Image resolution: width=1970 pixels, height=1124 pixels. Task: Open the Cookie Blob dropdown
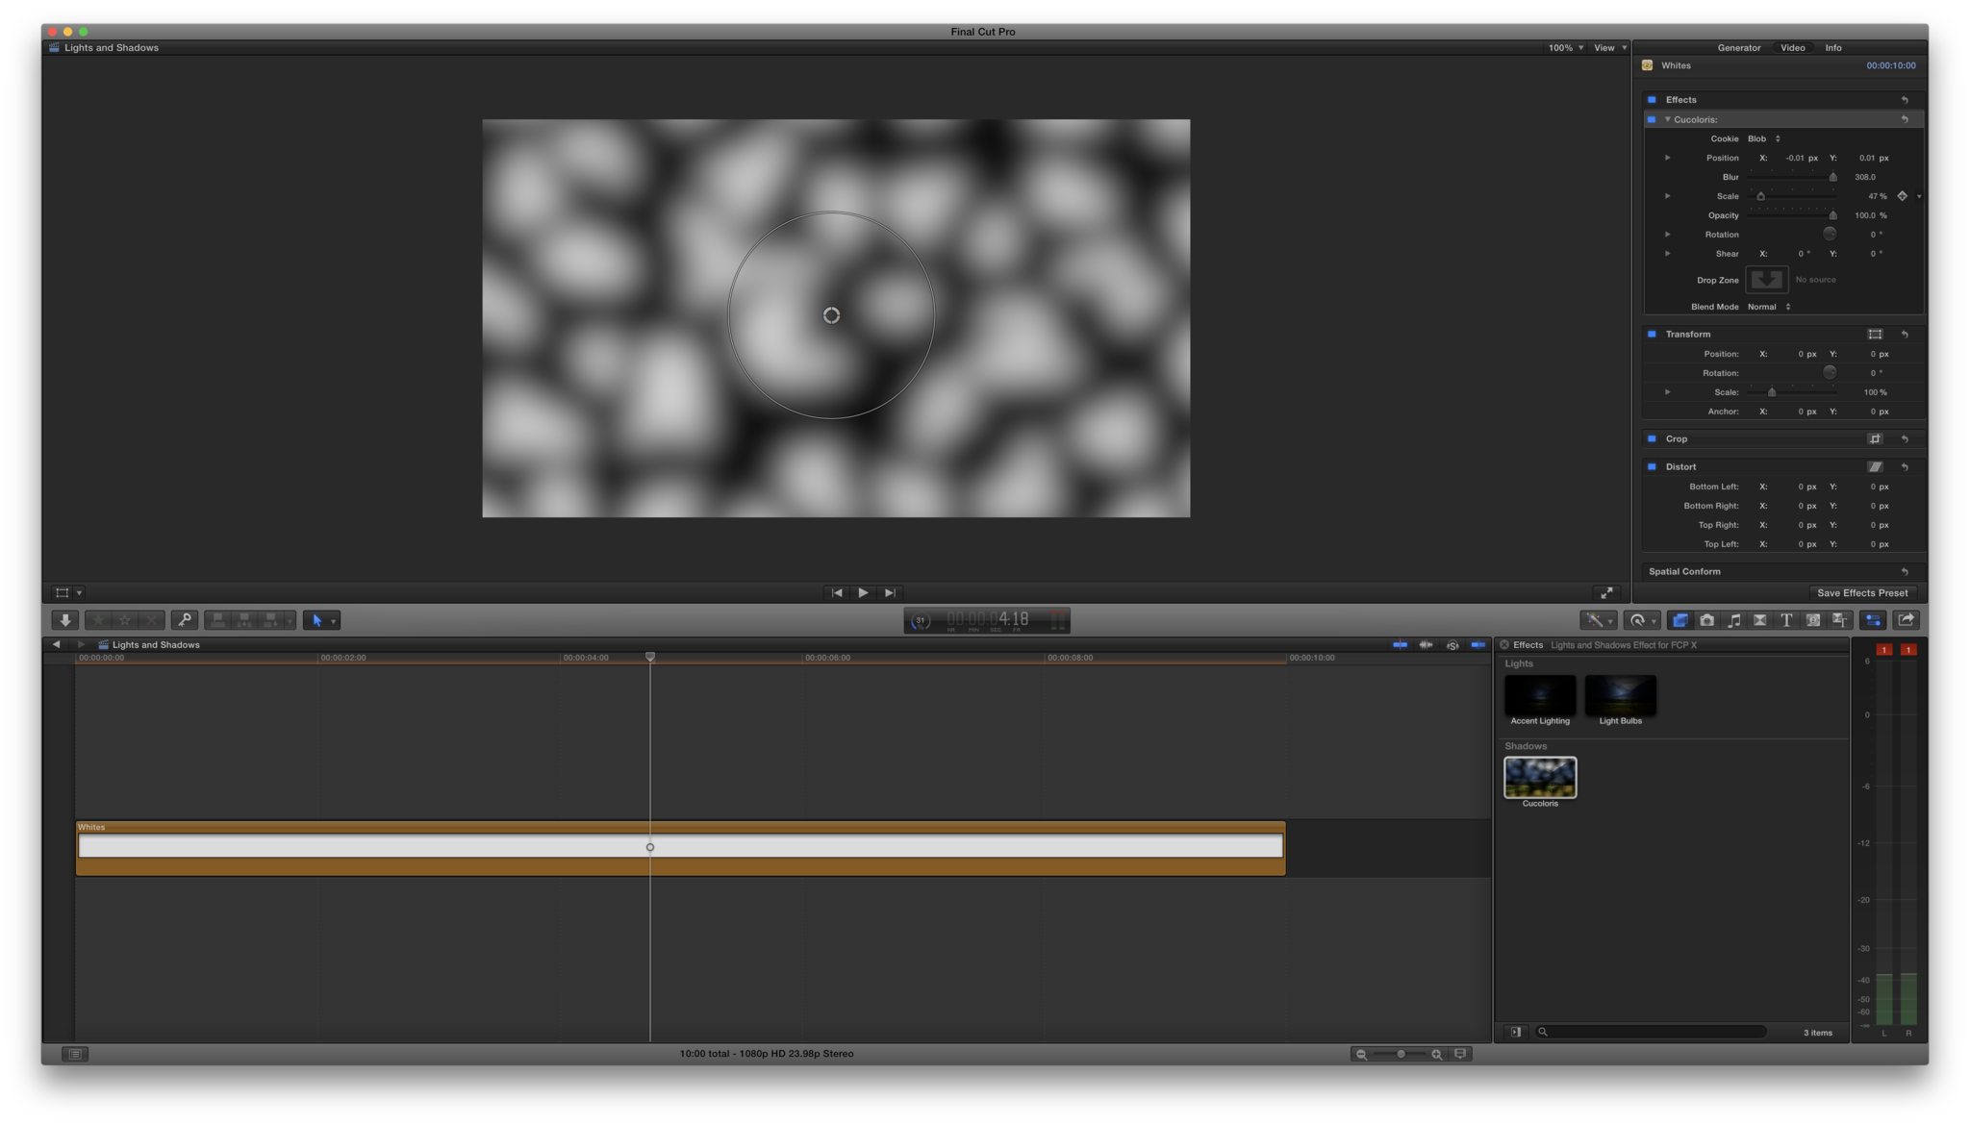click(1764, 138)
